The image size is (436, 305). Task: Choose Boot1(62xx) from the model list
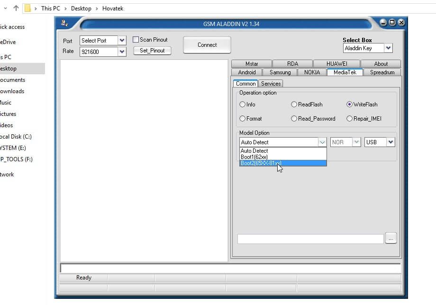coord(283,157)
